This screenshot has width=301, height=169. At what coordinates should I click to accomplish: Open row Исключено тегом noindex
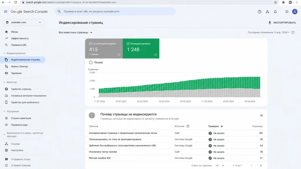click(176, 152)
